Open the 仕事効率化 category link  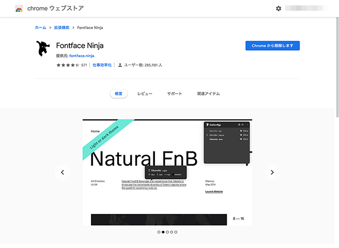102,65
